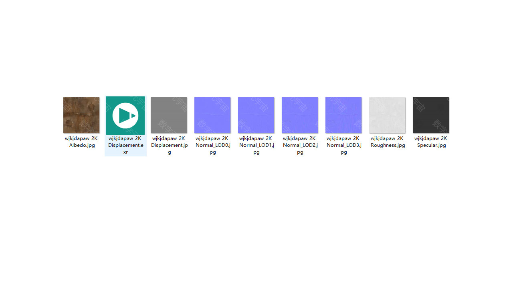
Task: Click the wjkjdapaw_2K_Albedo.jpg file name
Action: pos(82,142)
